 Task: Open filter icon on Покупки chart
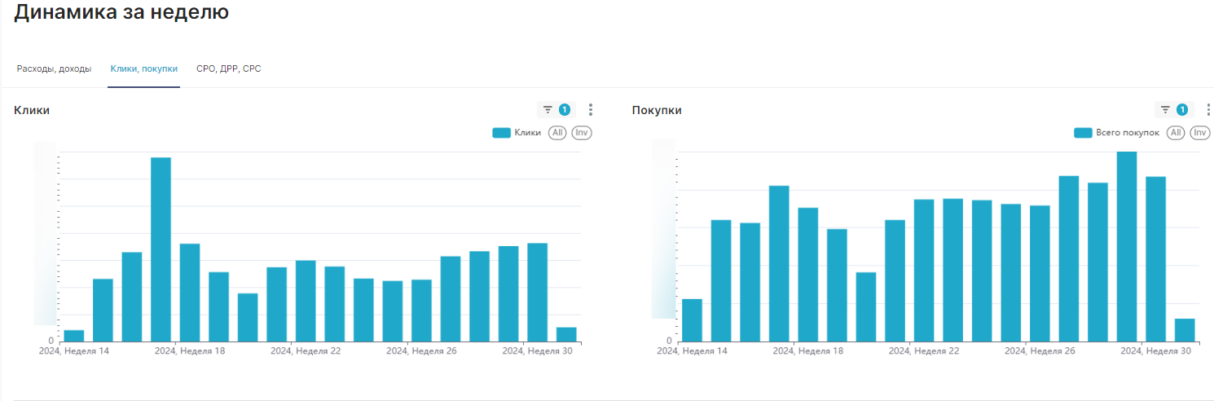pos(1165,109)
